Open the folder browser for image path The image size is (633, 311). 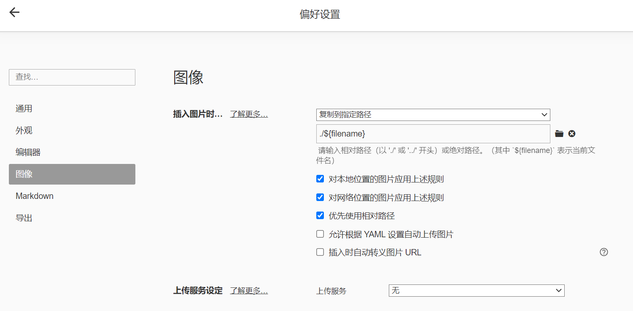click(x=559, y=134)
